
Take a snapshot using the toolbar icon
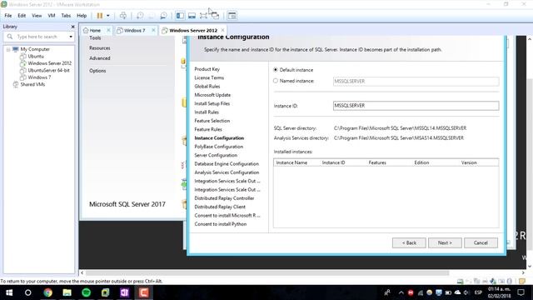coord(140,16)
